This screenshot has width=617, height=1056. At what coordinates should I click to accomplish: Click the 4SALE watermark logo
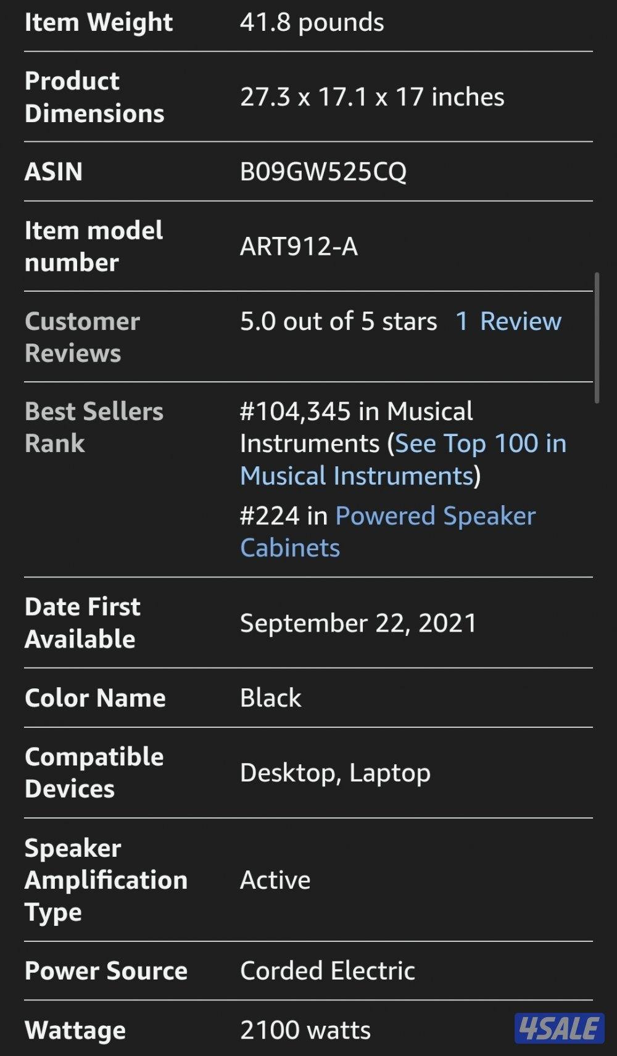(559, 1028)
